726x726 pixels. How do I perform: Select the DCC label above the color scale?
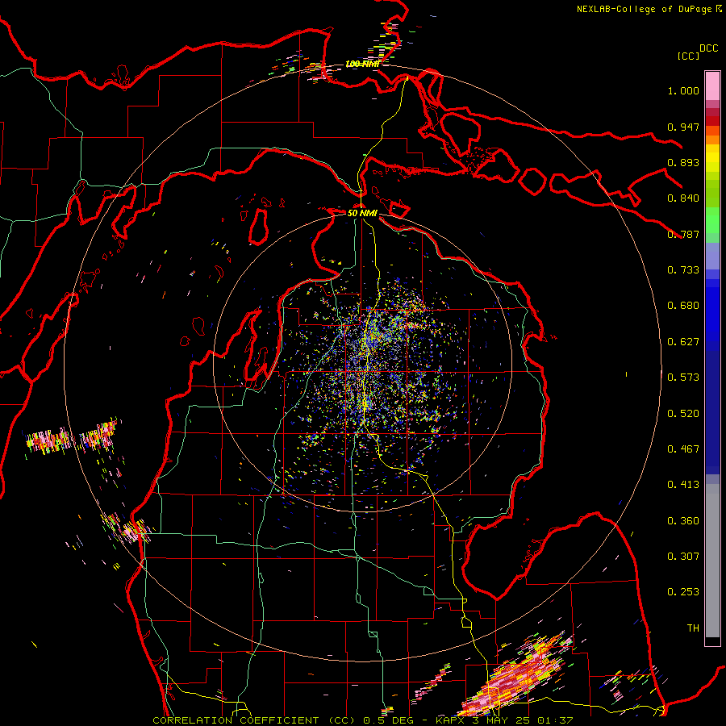point(708,48)
